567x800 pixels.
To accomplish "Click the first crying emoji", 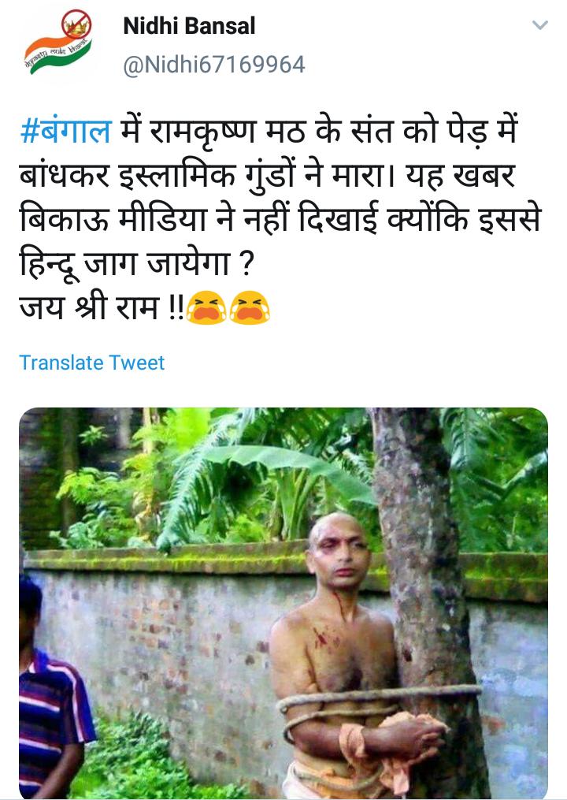I will point(206,307).
